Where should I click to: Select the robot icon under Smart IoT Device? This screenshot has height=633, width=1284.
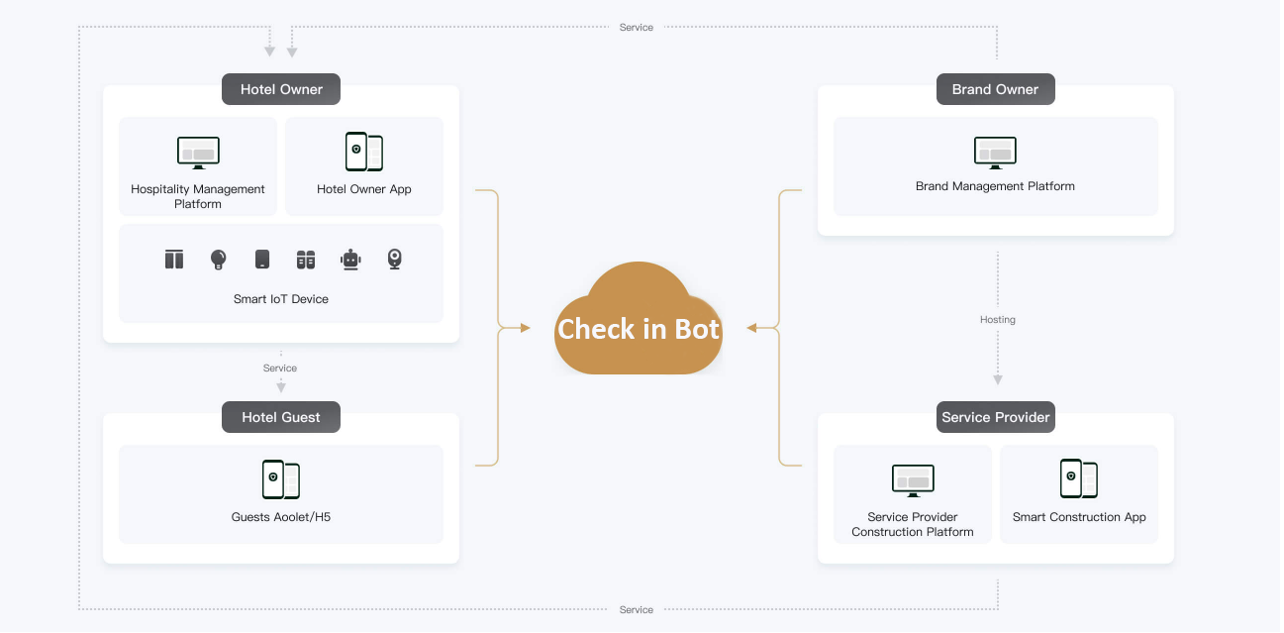(x=349, y=259)
